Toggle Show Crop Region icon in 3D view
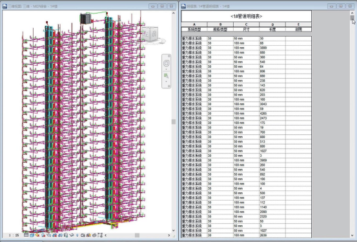 pos(60,235)
